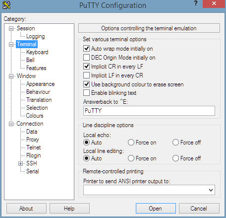Click the question mark help icon
The height and width of the screenshot is (218, 226).
pos(196,3)
